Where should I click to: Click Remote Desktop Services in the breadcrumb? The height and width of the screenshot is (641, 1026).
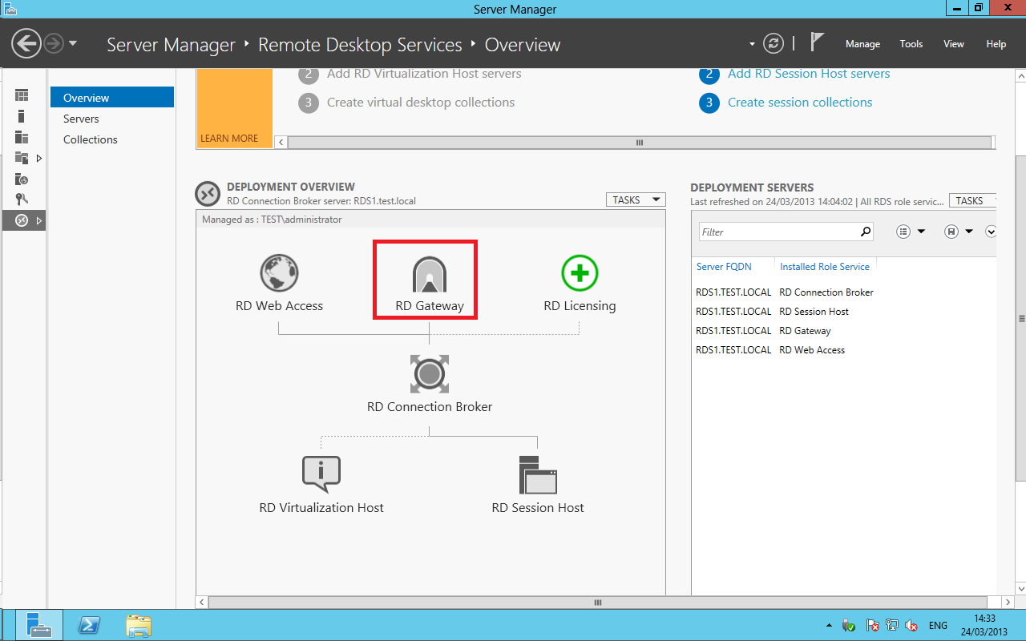(360, 45)
